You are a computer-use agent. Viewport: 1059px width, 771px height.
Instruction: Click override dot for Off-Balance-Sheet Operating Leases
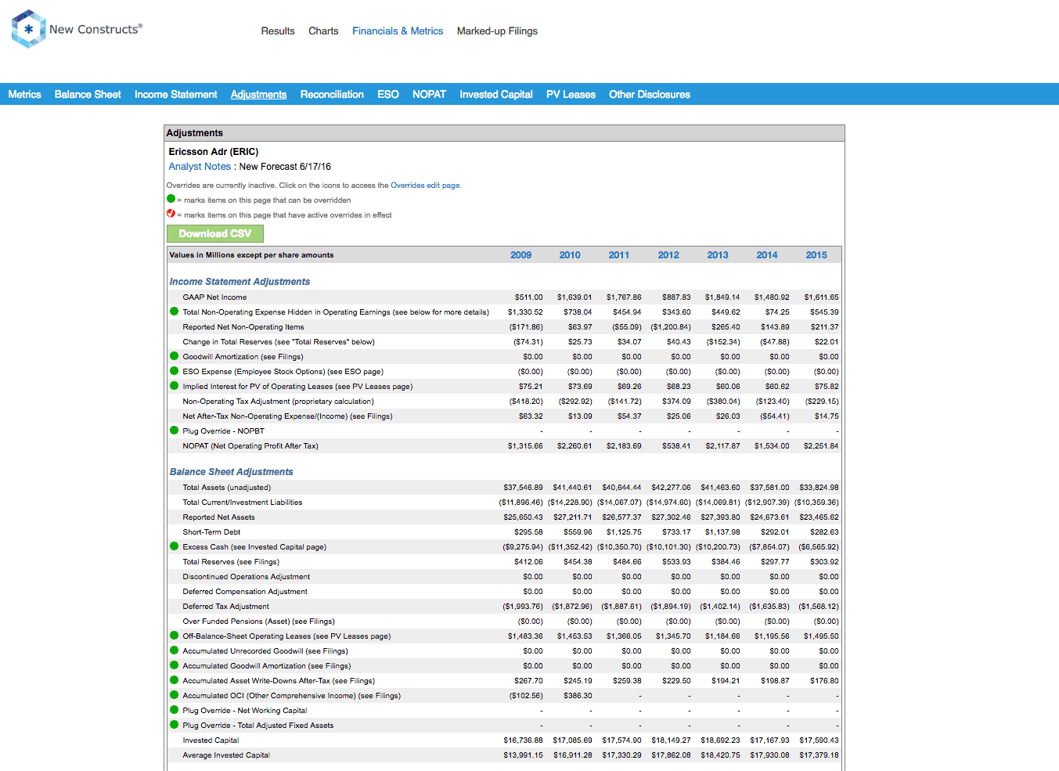coord(175,636)
